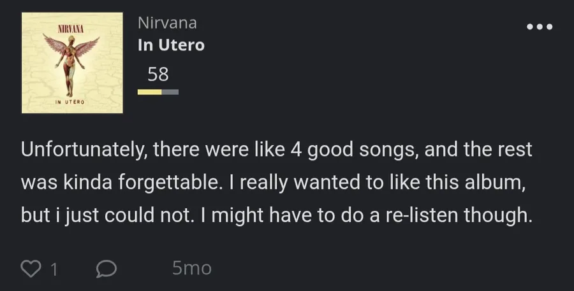The height and width of the screenshot is (291, 574).
Task: Click the middle dot of the options menu
Action: [540, 27]
